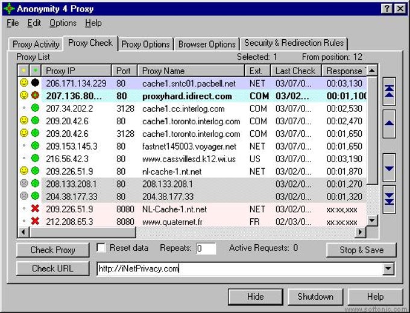This screenshot has height=313, width=410.
Task: Click the Repeats input field
Action: point(206,248)
